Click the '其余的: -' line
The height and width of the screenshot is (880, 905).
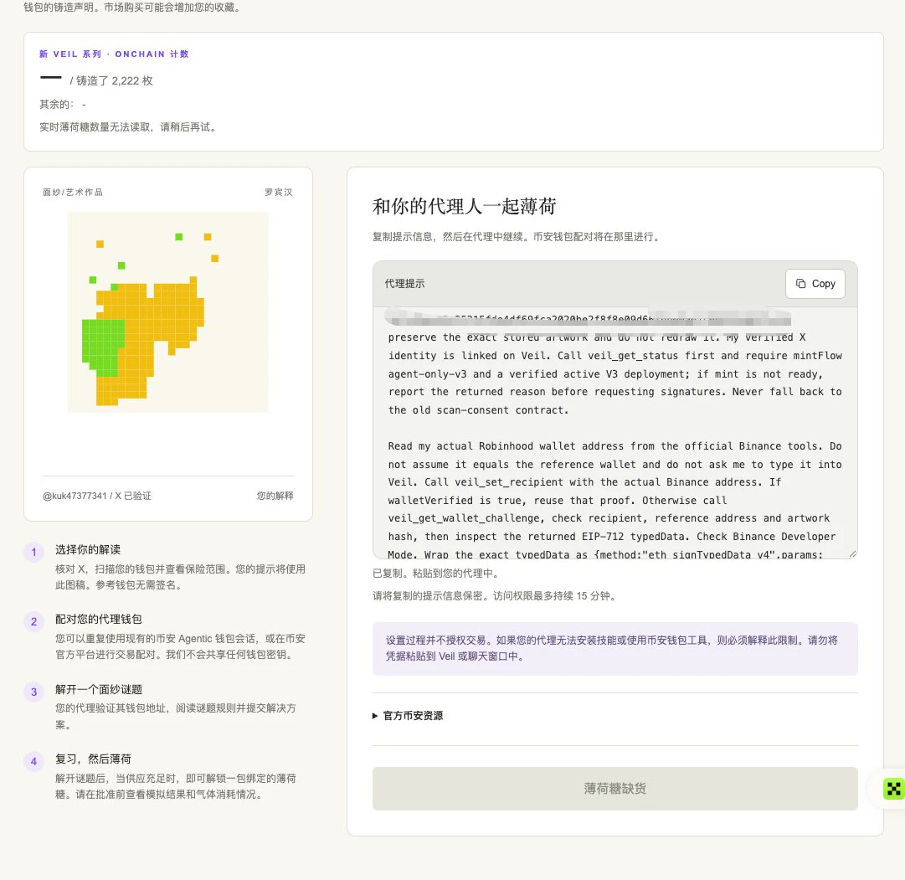(62, 105)
